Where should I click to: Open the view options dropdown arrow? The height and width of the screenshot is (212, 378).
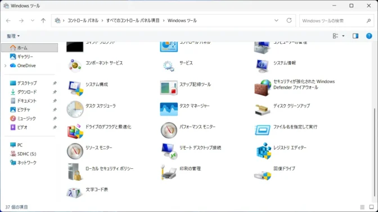click(343, 36)
